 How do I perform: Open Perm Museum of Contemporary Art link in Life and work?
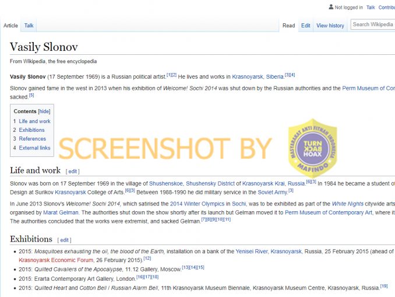[x=328, y=213]
